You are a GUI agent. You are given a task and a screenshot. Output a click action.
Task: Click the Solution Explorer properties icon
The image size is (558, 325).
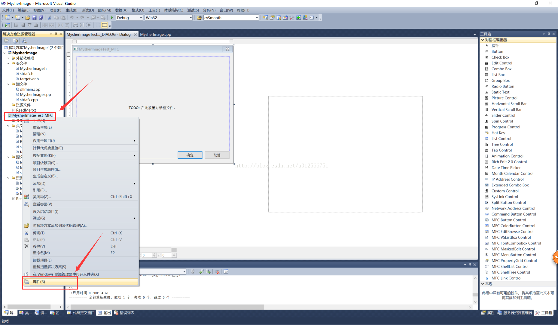(7, 41)
